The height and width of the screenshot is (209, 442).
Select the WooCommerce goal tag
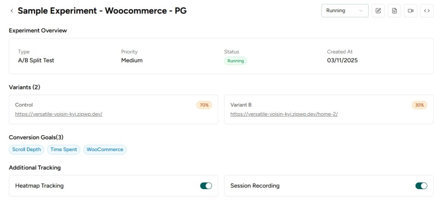click(x=105, y=149)
